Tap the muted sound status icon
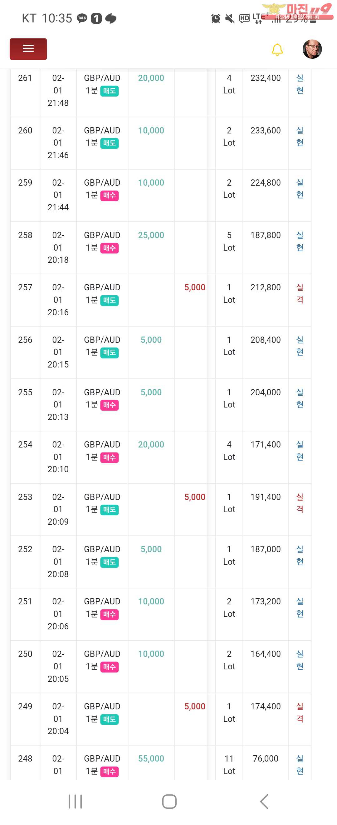Image resolution: width=337 pixels, height=825 pixels. [x=230, y=18]
